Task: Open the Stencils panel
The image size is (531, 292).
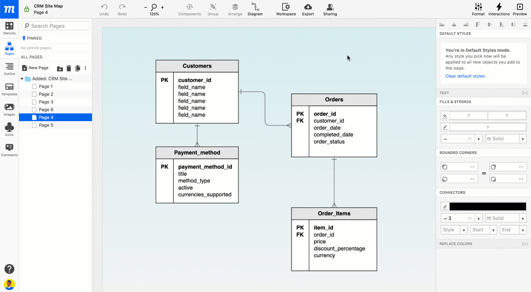Action: pos(9,28)
